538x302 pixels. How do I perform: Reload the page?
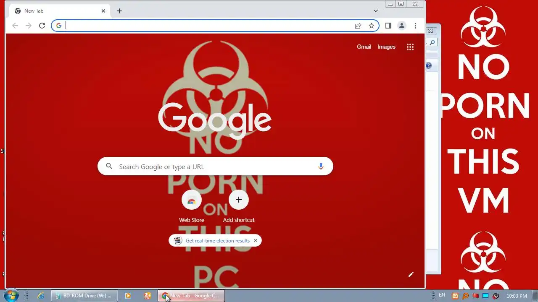[42, 26]
